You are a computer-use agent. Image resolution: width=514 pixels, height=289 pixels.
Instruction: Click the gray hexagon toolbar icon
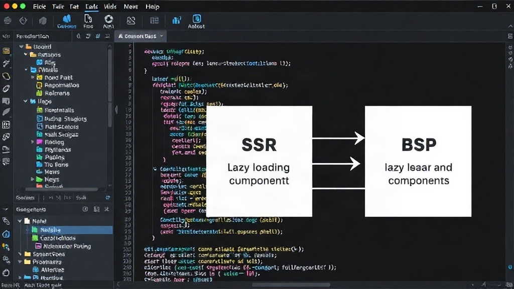point(43,21)
